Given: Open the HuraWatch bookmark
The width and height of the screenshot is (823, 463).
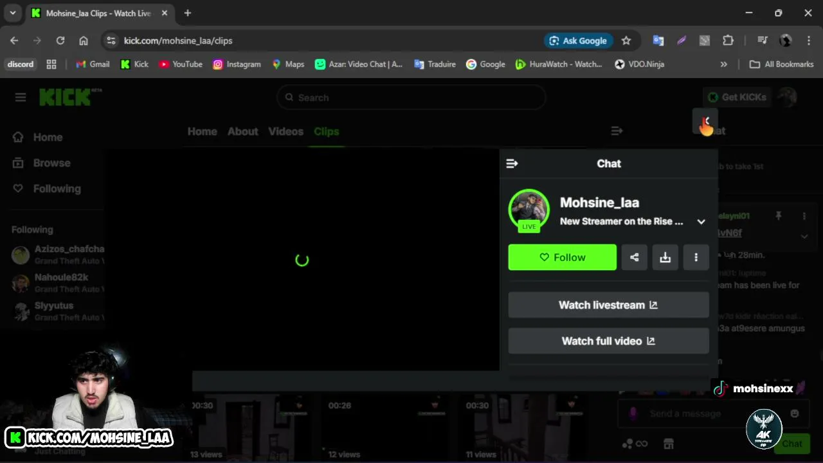Looking at the screenshot, I should pos(559,64).
